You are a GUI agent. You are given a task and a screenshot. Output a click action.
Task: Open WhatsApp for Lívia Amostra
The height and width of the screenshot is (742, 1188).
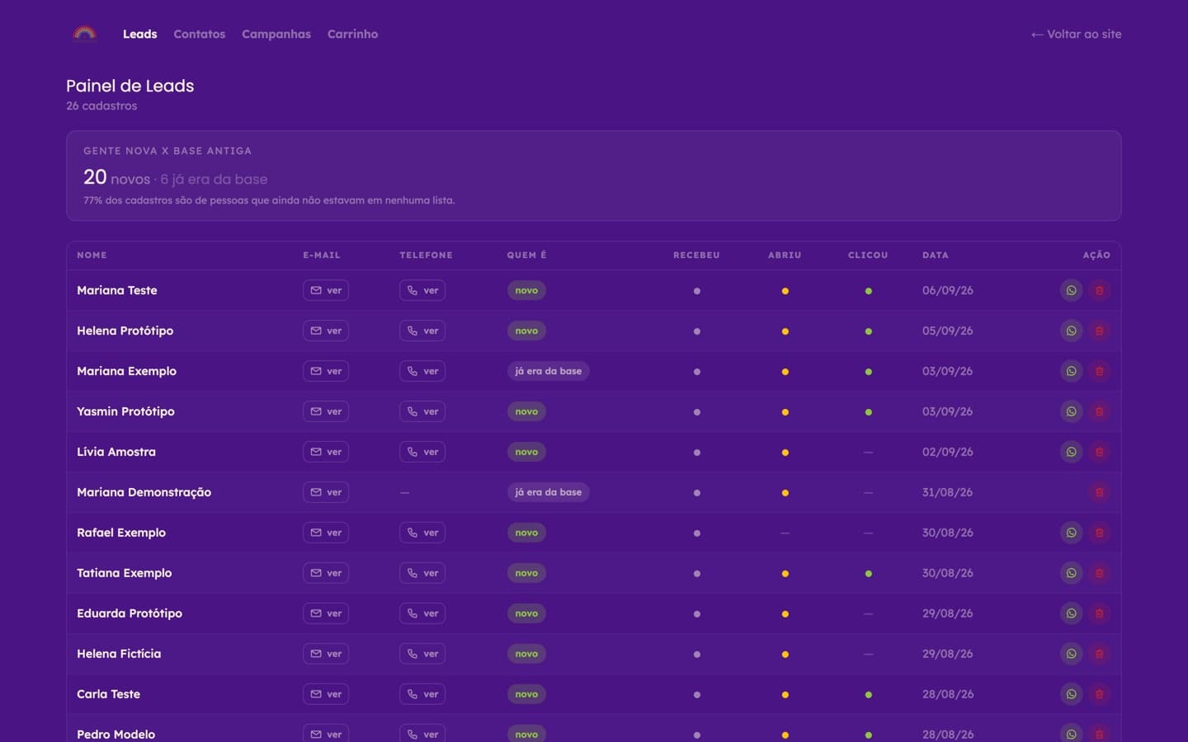point(1071,452)
